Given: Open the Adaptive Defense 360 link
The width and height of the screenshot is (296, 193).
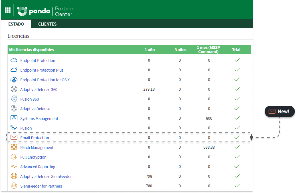Looking at the screenshot, I should 39,90.
